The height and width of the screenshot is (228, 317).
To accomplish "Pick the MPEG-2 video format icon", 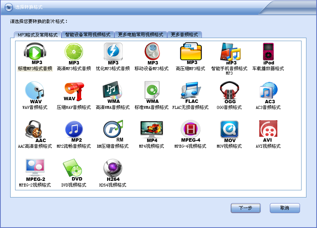I will 35,170.
